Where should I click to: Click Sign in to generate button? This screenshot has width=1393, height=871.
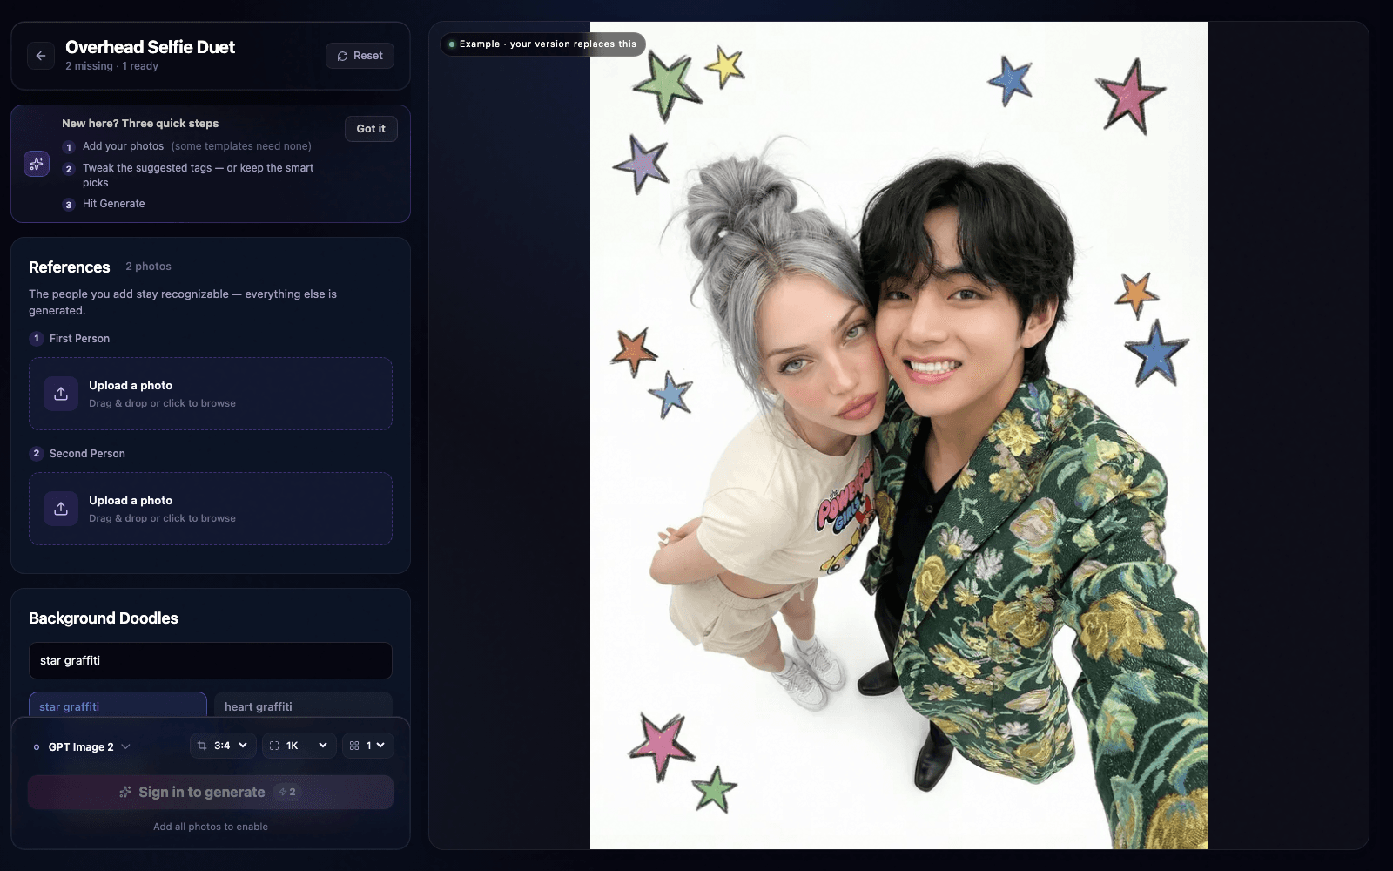point(211,792)
